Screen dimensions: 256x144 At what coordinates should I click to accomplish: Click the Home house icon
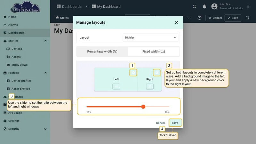[5, 17]
